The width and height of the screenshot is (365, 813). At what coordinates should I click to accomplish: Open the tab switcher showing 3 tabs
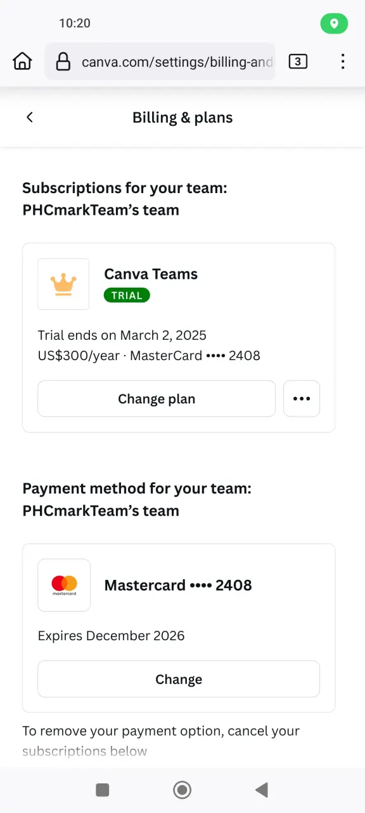pos(298,62)
